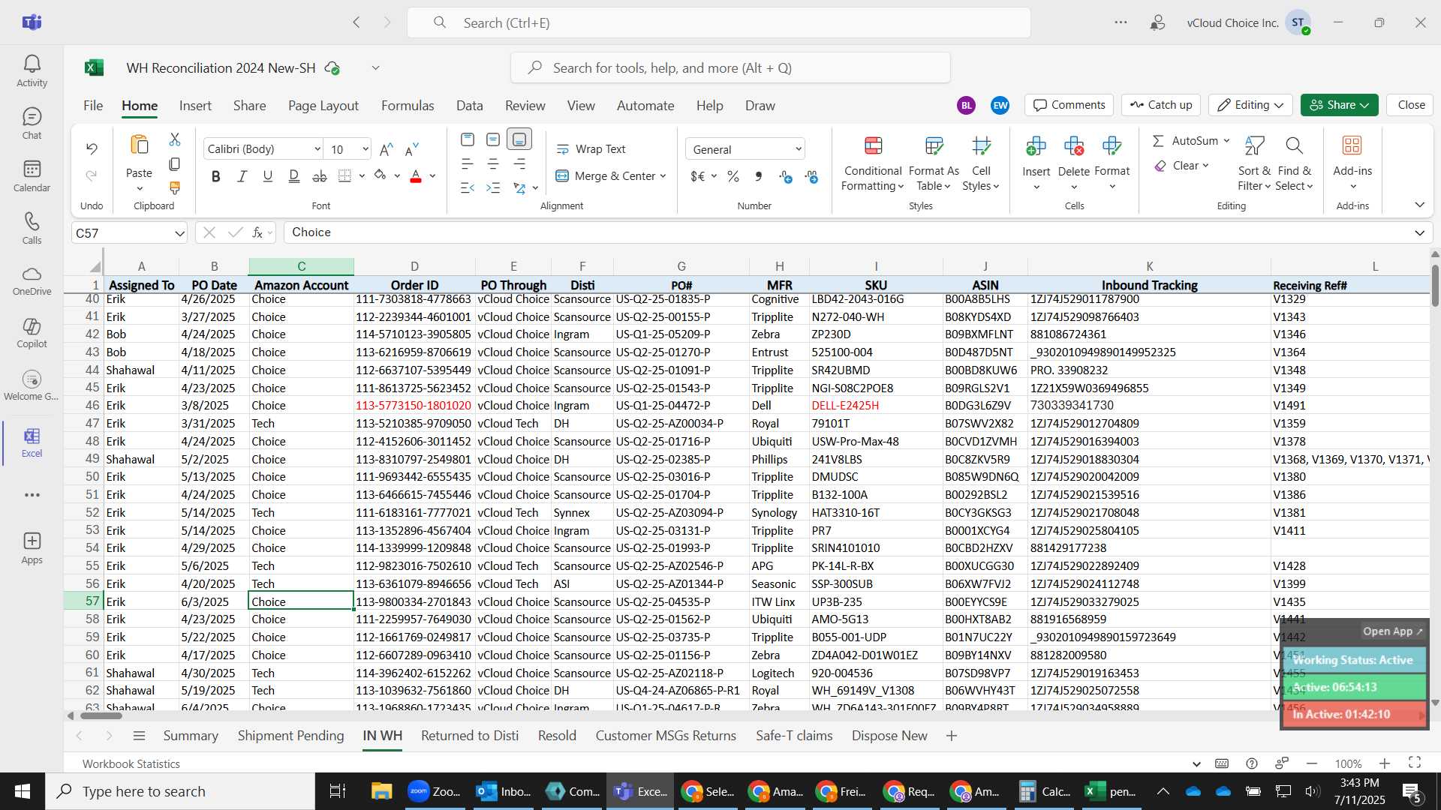This screenshot has width=1441, height=810.
Task: Click Catch up button
Action: [x=1161, y=105]
